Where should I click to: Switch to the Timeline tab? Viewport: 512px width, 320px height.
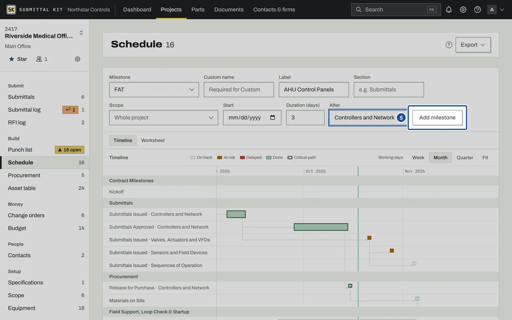click(123, 140)
